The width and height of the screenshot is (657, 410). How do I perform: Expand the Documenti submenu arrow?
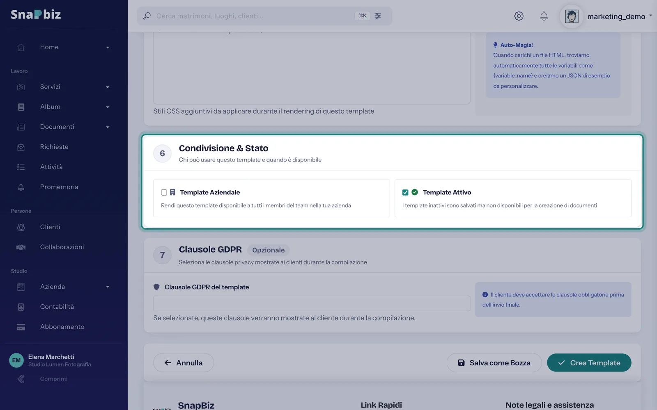pyautogui.click(x=108, y=128)
